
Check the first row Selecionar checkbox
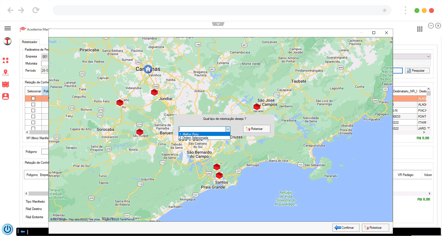[x=33, y=99]
